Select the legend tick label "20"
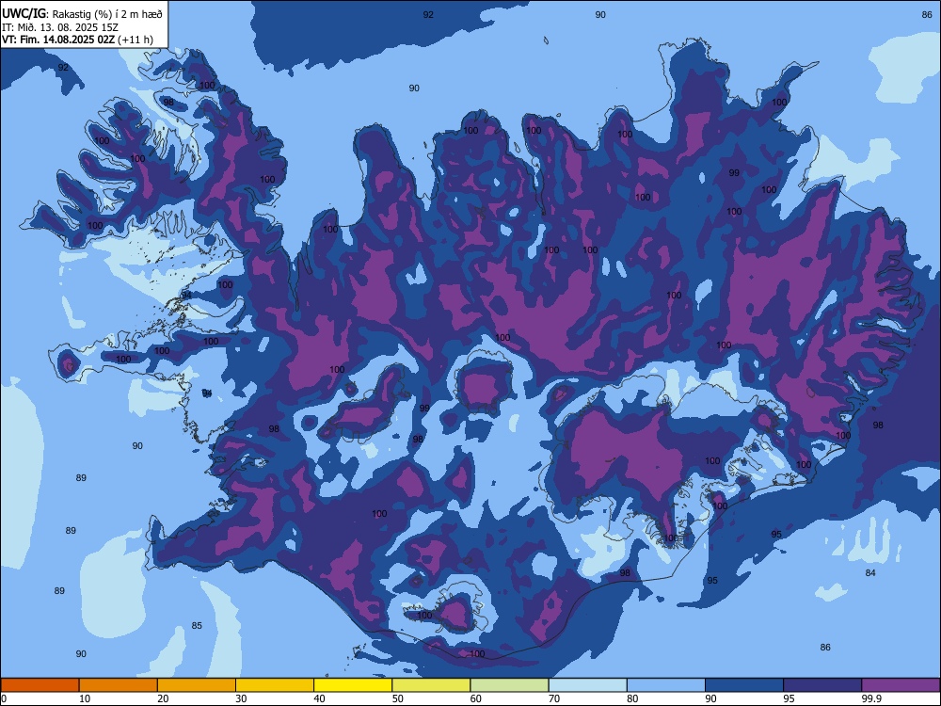This screenshot has width=941, height=706. tap(163, 698)
